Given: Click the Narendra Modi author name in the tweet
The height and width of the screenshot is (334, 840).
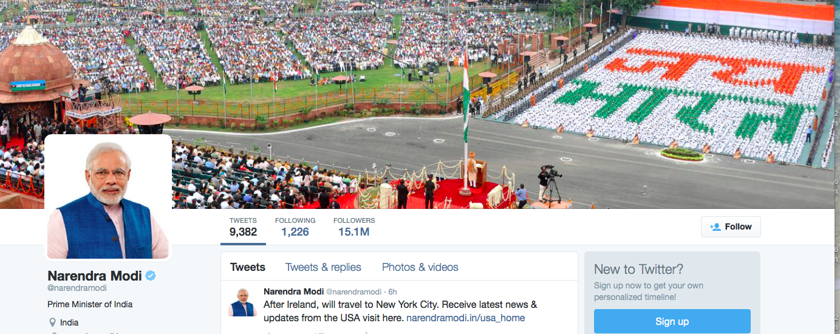Looking at the screenshot, I should pos(293,291).
